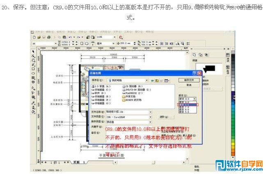Click the Import toolbar icon
The width and height of the screenshot is (266, 174).
point(88,37)
